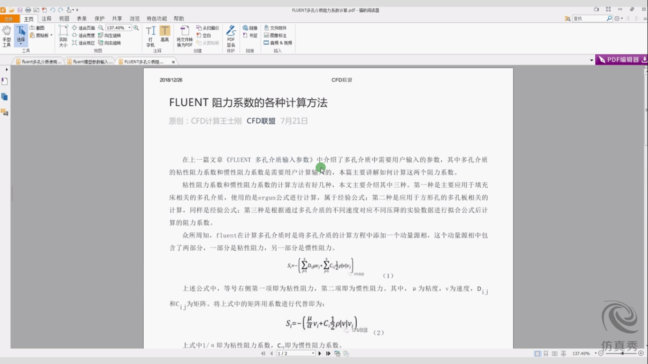The height and width of the screenshot is (364, 648).
Task: Click the PDF编辑器 promo button
Action: point(622,60)
